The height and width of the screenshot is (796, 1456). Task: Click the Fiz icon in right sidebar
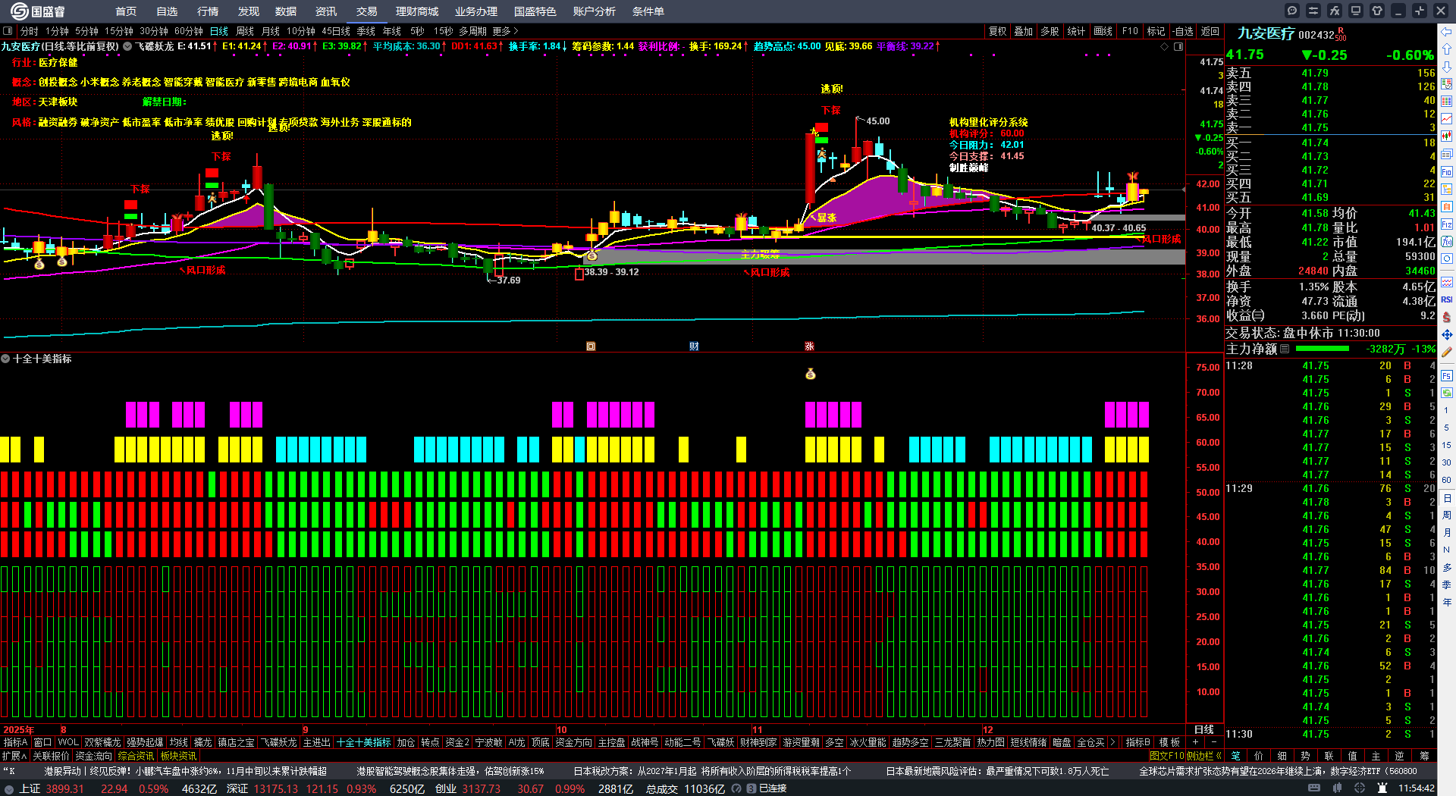tap(1447, 224)
